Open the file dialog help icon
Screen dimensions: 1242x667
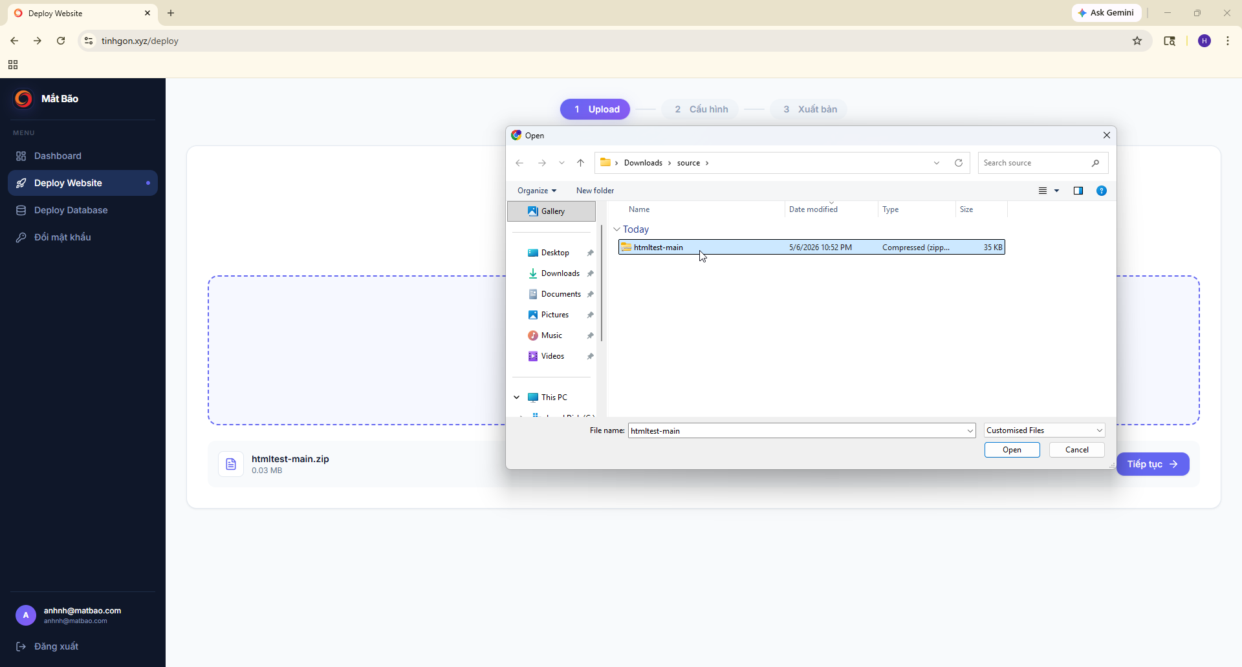pos(1102,191)
